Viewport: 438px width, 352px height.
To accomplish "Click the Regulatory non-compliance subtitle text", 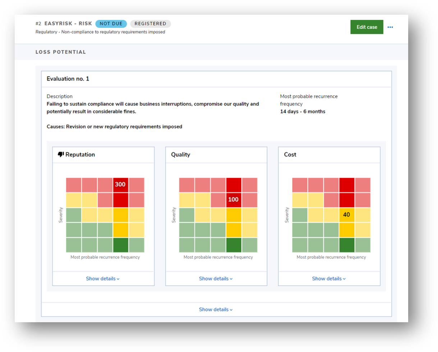I will point(100,32).
